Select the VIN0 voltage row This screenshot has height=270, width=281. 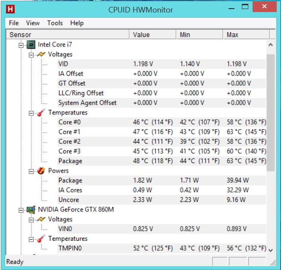coord(162,229)
